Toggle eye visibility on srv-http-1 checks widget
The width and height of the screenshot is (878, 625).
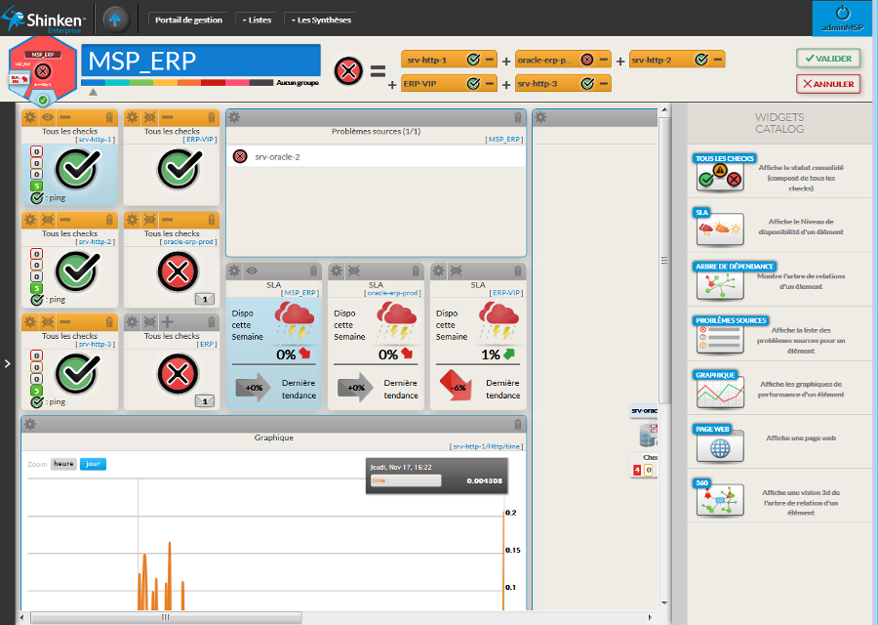pos(48,117)
